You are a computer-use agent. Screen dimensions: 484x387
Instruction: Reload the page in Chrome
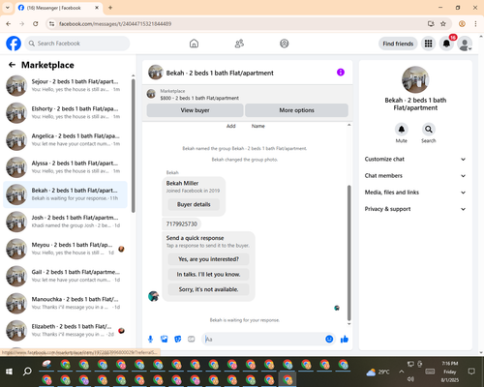pos(36,24)
